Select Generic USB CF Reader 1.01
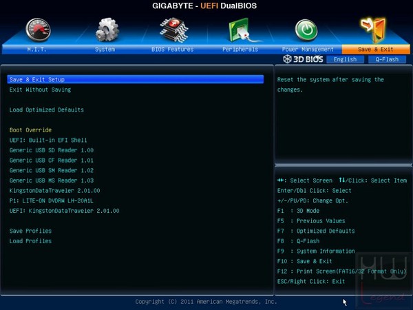The width and height of the screenshot is (413, 310). [x=52, y=161]
